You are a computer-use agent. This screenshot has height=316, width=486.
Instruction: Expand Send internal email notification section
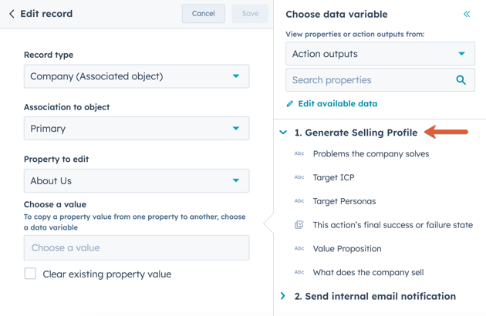tap(282, 296)
